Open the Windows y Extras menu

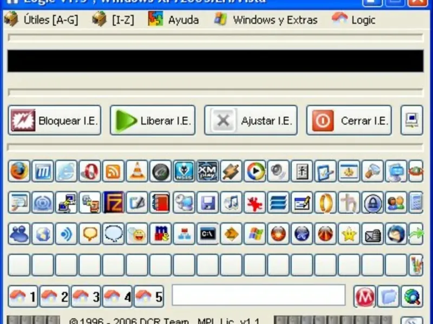pyautogui.click(x=266, y=20)
